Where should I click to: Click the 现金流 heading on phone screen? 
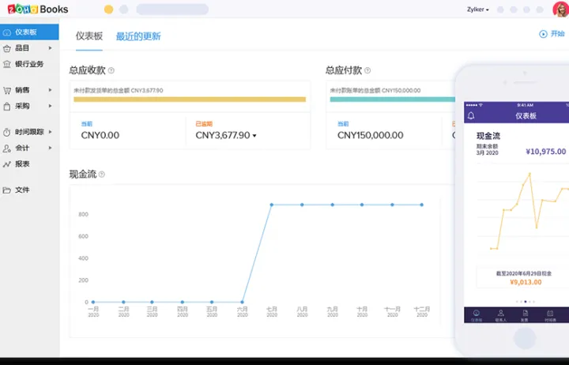pyautogui.click(x=488, y=136)
